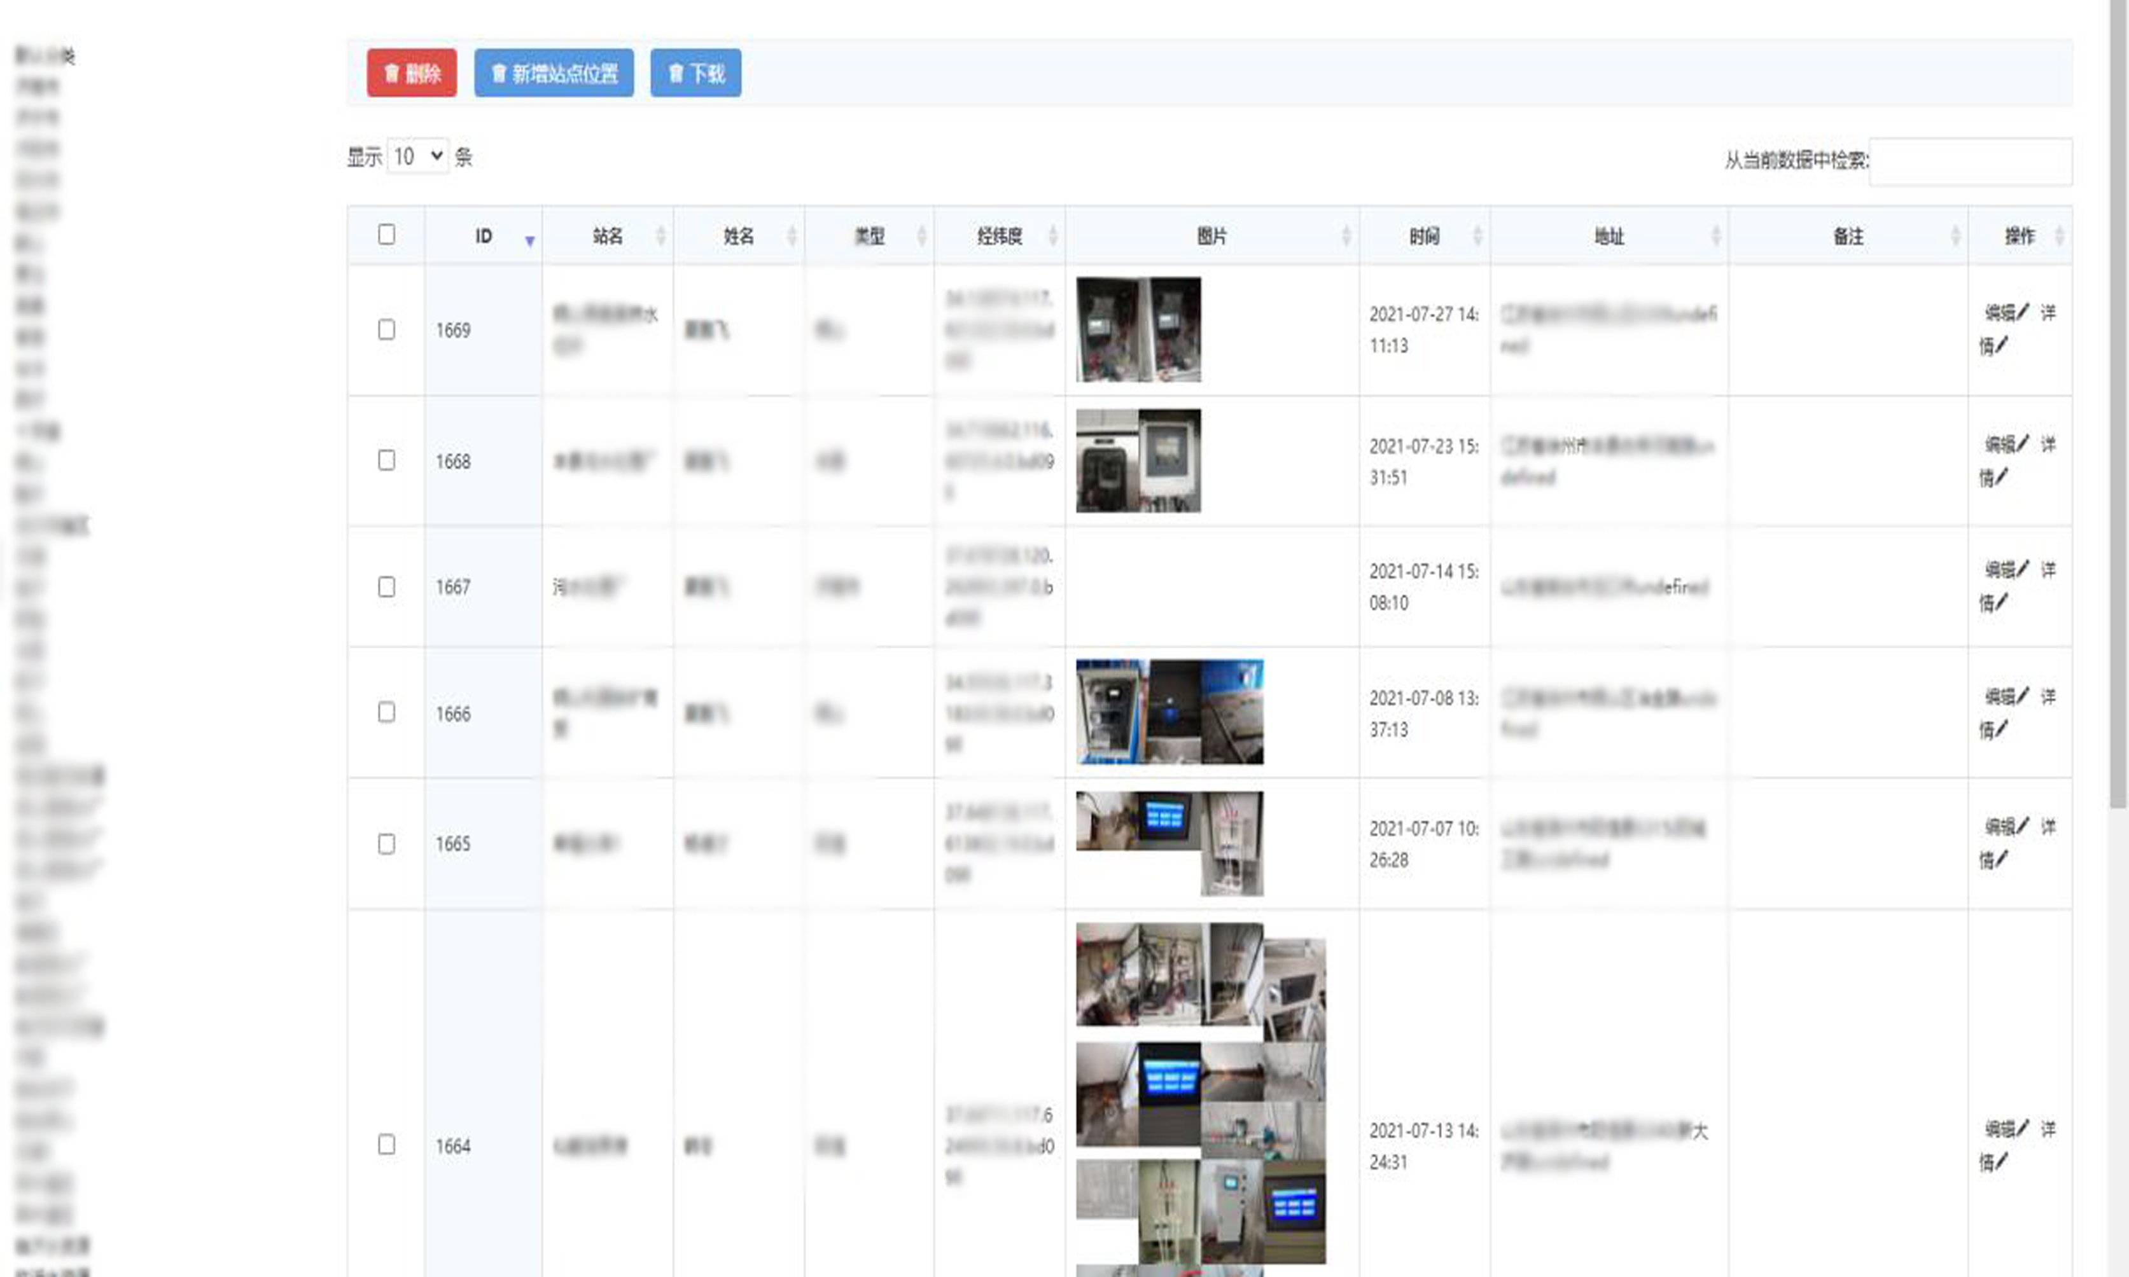This screenshot has height=1277, width=2129.
Task: Check the box for row 1669
Action: 387,329
